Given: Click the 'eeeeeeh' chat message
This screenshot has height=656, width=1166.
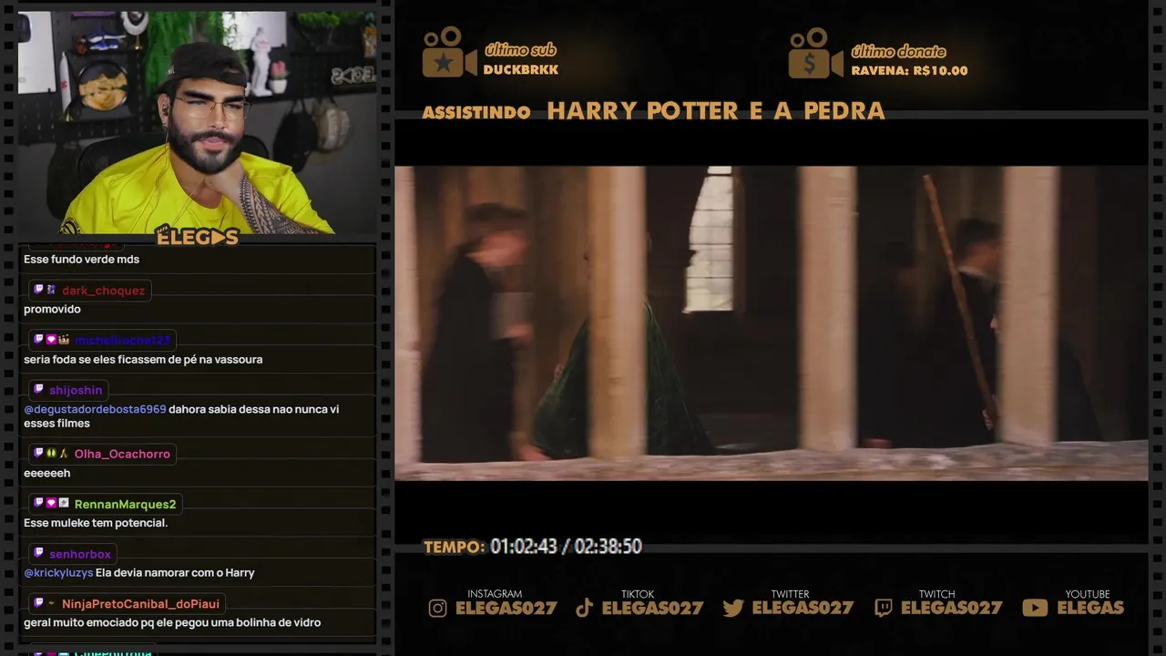Looking at the screenshot, I should click(46, 474).
